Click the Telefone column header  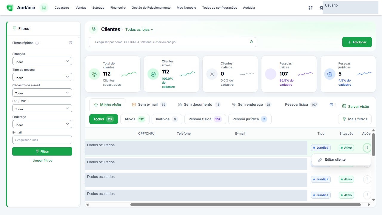point(184,133)
